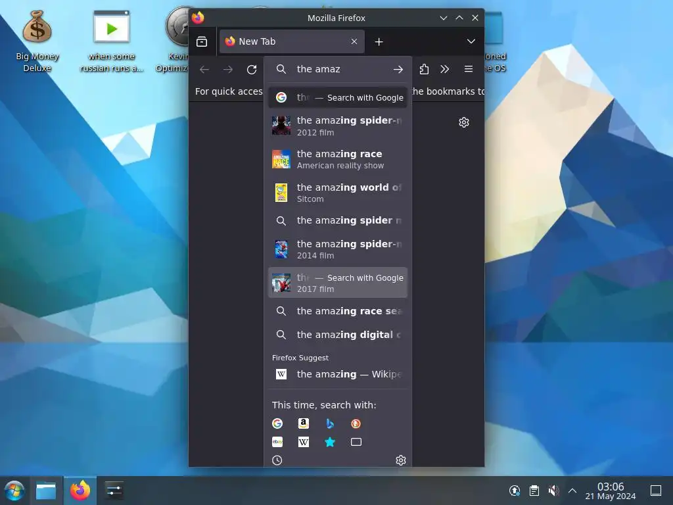
Task: Select the New Tab tab
Action: pyautogui.click(x=292, y=41)
